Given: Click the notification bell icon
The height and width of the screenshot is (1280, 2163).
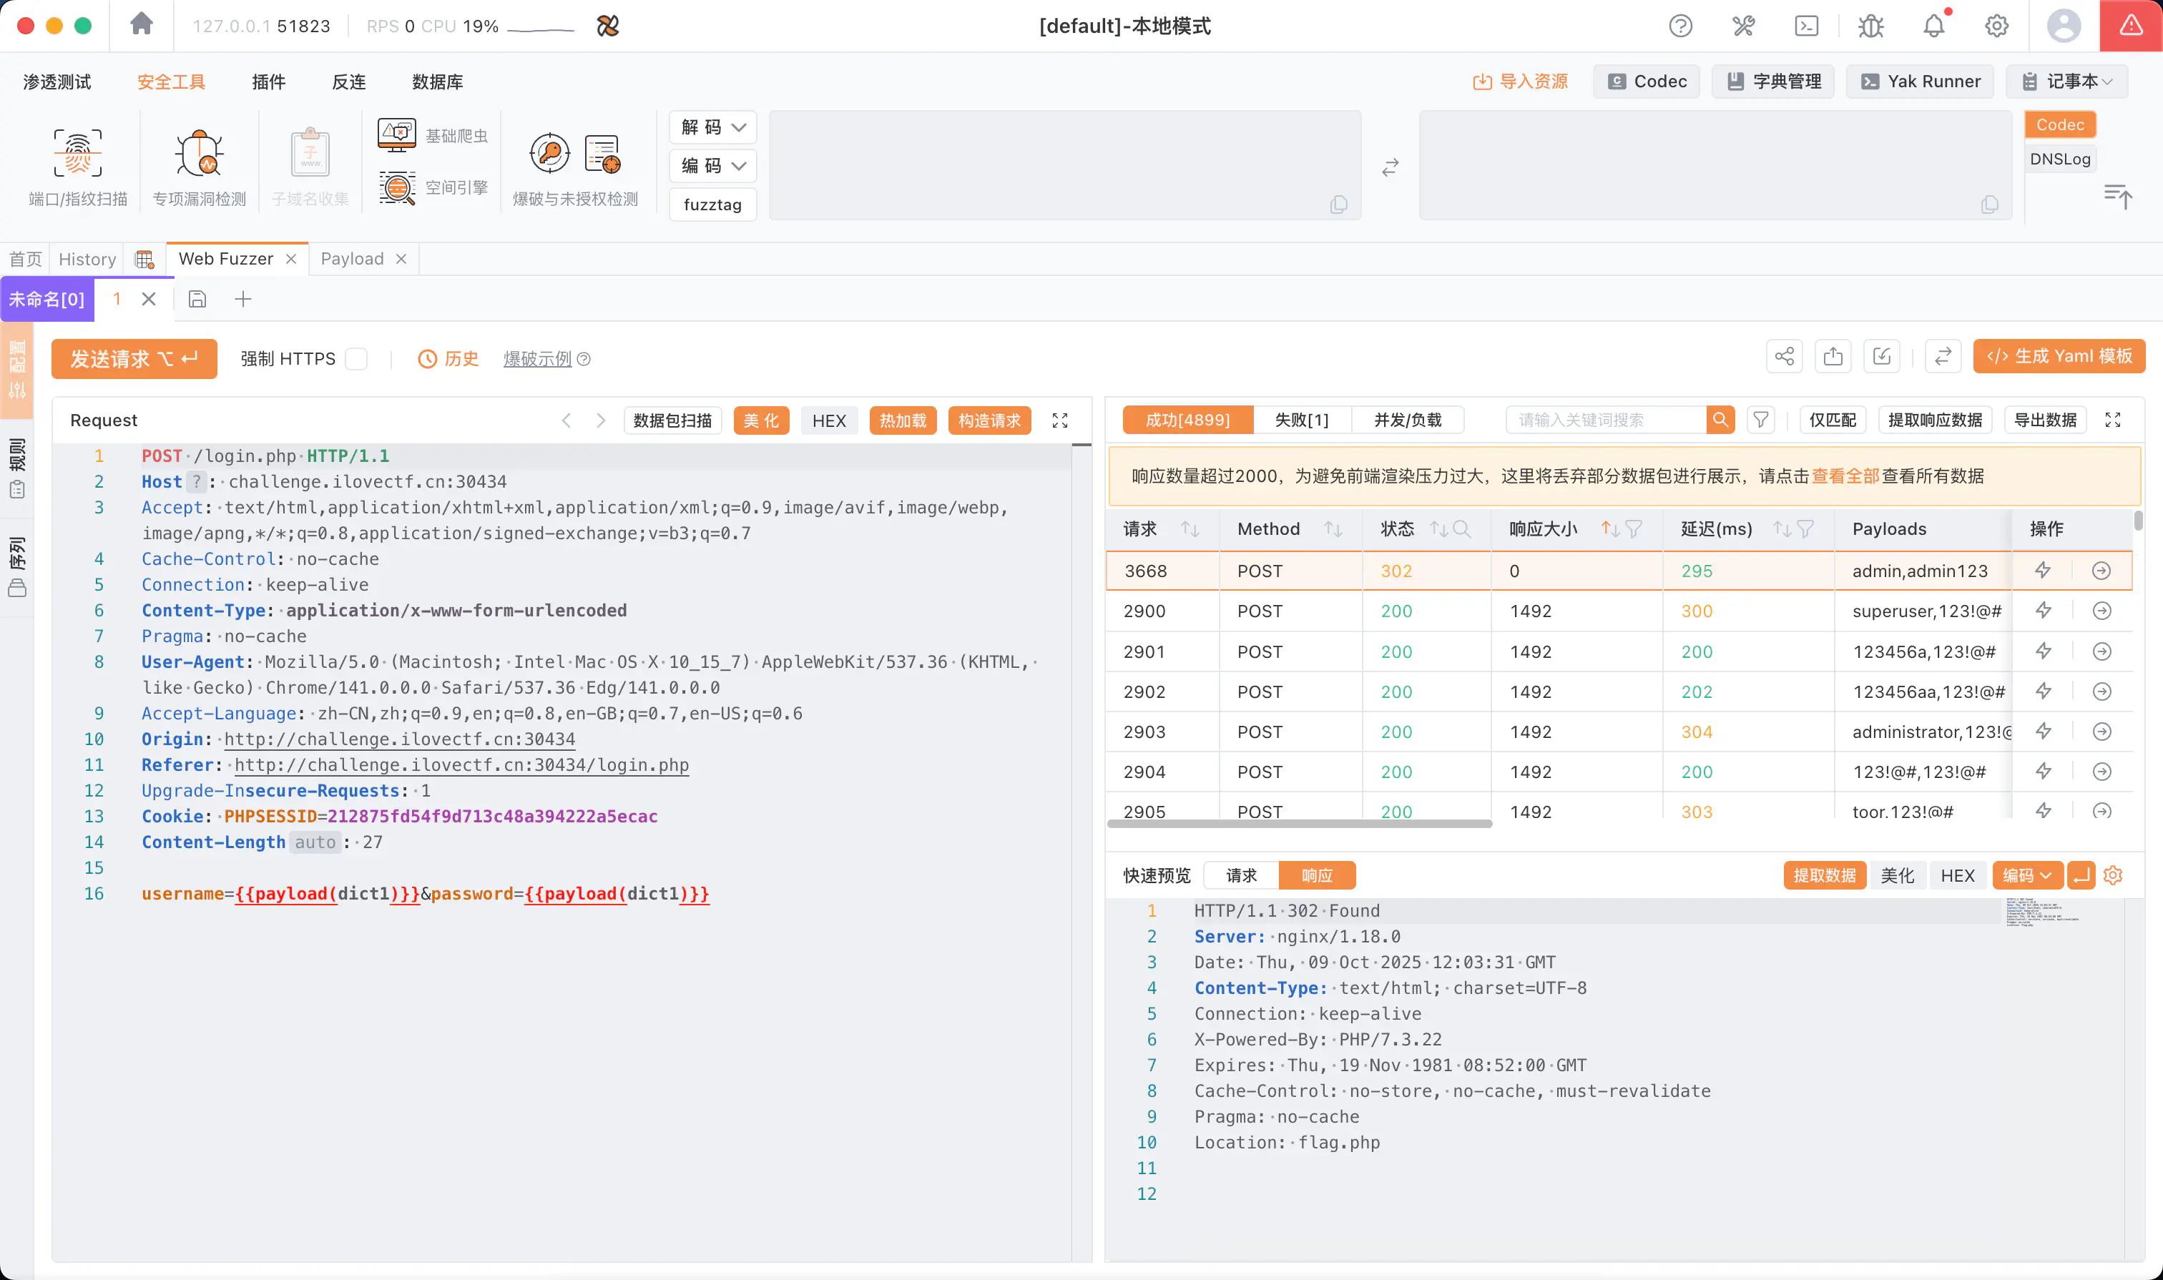Looking at the screenshot, I should 1933,26.
